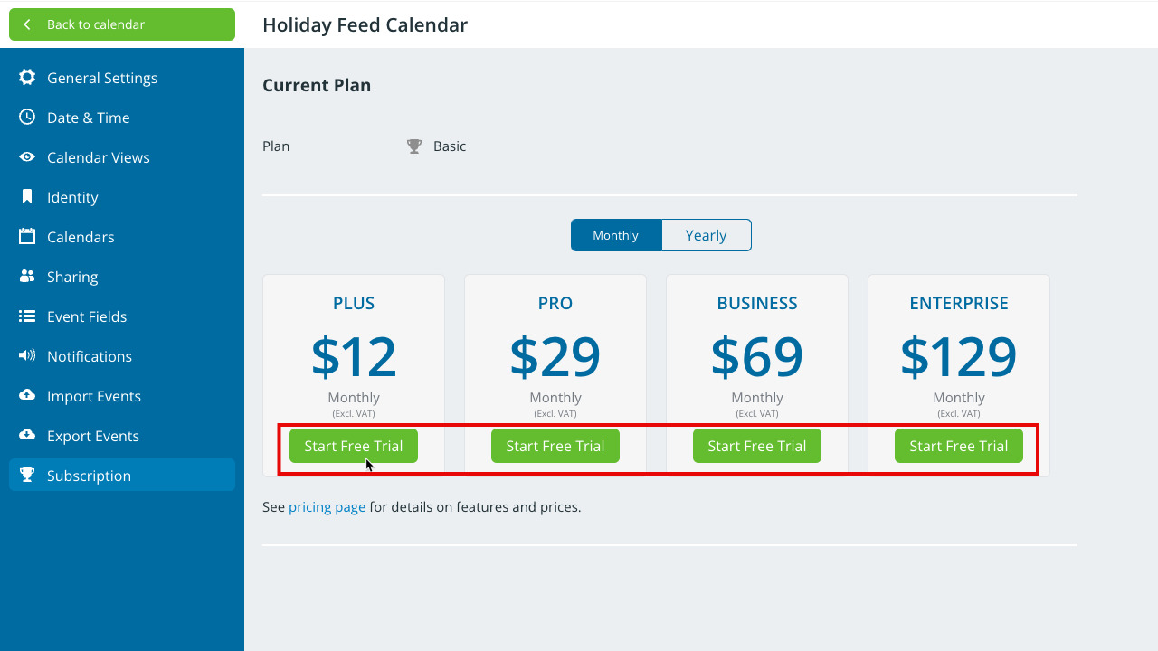Click the Import Events cloud upload icon
This screenshot has width=1158, height=651.
(x=27, y=396)
